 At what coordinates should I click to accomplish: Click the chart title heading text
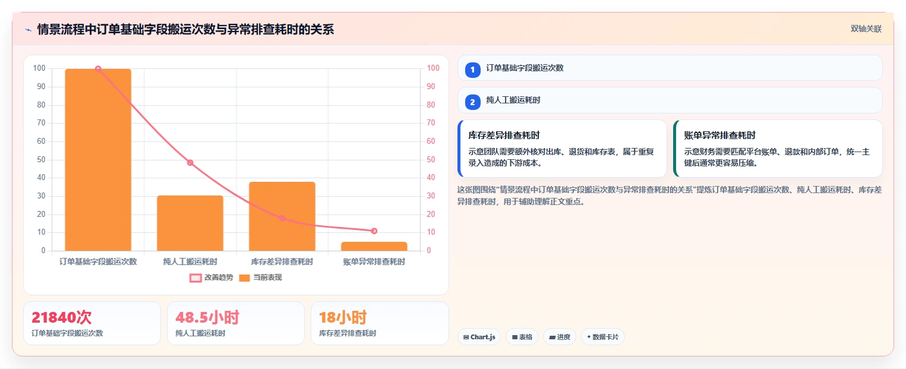(x=185, y=29)
